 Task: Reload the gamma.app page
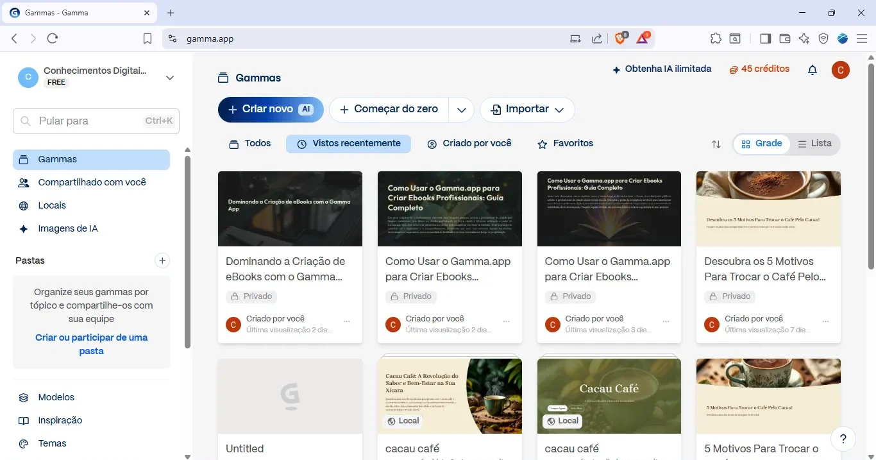pyautogui.click(x=53, y=38)
